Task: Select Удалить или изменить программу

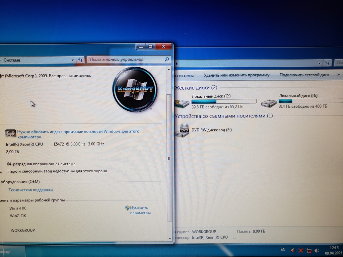Action: click(x=236, y=75)
